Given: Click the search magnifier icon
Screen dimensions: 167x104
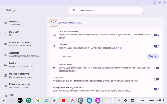Looking at the screenshot, I should pyautogui.click(x=74, y=11).
